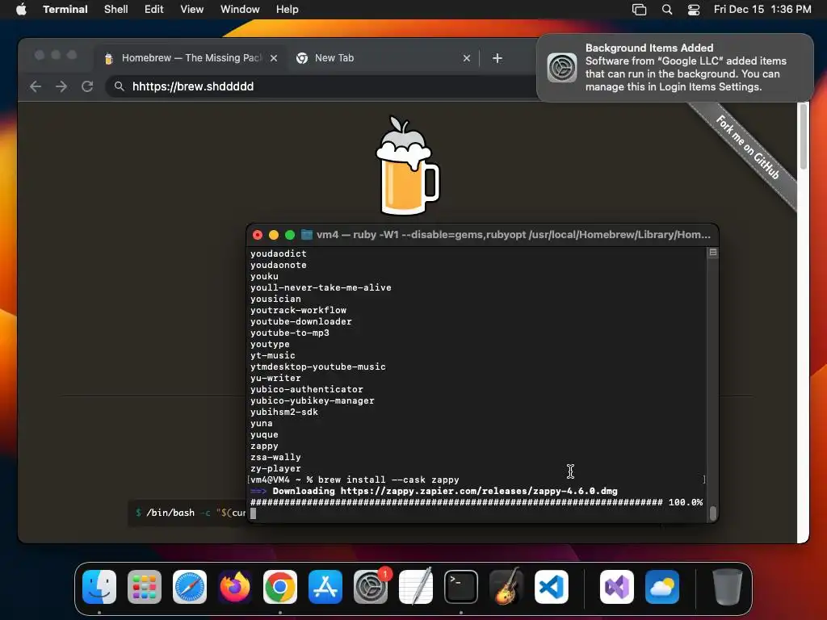Click the search icon in address bar
This screenshot has height=620, width=827.
(x=120, y=86)
